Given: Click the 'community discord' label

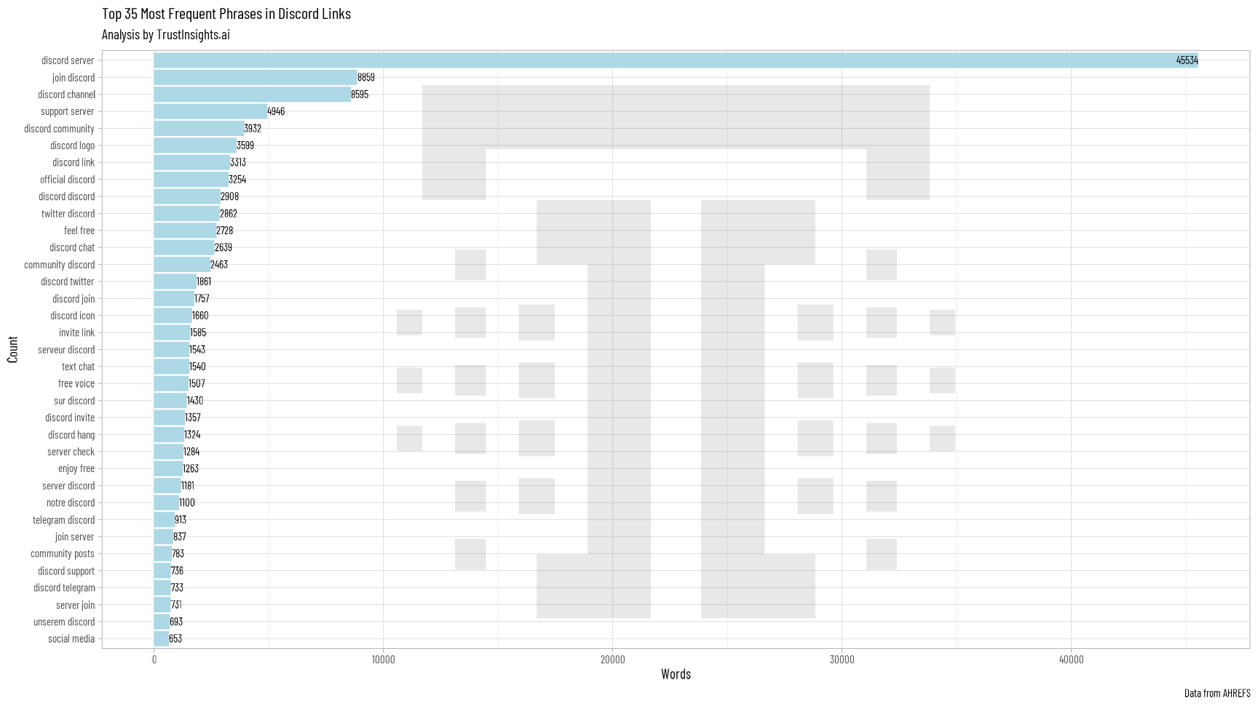Looking at the screenshot, I should 59,265.
